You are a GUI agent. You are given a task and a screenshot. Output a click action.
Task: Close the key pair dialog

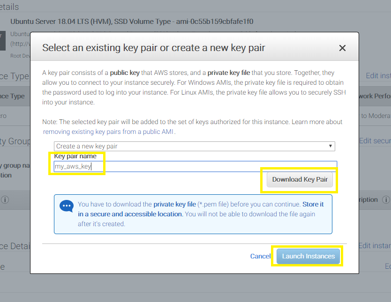click(x=342, y=48)
